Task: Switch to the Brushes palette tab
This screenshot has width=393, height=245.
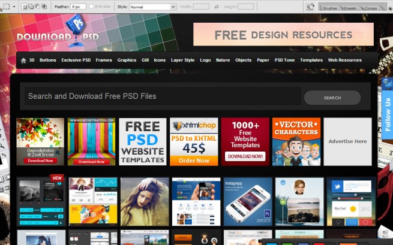Action: 329,8
